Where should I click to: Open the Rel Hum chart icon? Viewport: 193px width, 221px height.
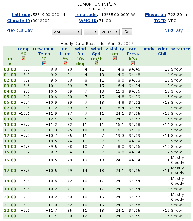(x=65, y=63)
